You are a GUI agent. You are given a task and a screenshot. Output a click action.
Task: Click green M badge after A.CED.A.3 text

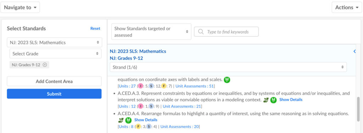[x=273, y=100]
